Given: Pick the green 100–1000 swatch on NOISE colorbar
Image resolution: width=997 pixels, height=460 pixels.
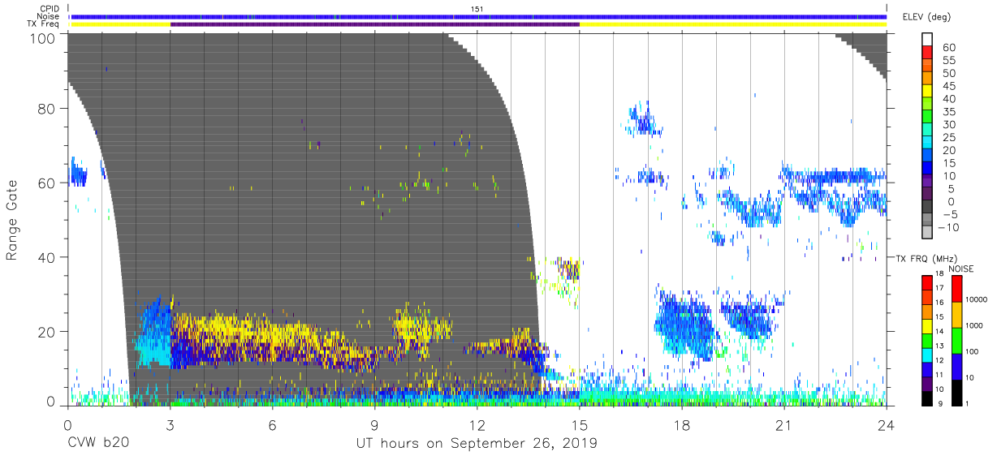Looking at the screenshot, I should (x=956, y=341).
